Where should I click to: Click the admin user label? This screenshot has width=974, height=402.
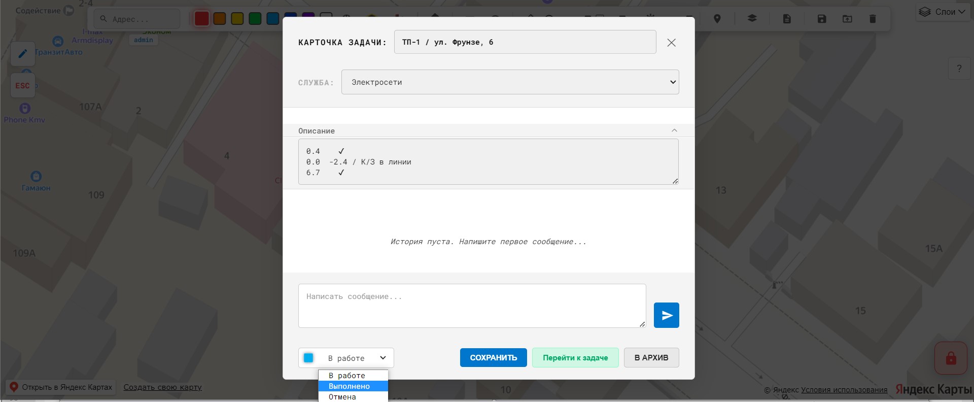click(144, 40)
